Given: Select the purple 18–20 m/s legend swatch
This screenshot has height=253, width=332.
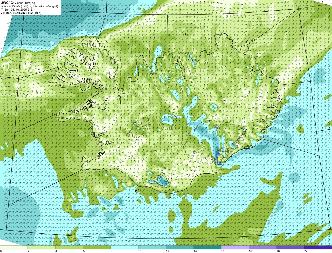Looking at the screenshot, I should pyautogui.click(x=263, y=247).
